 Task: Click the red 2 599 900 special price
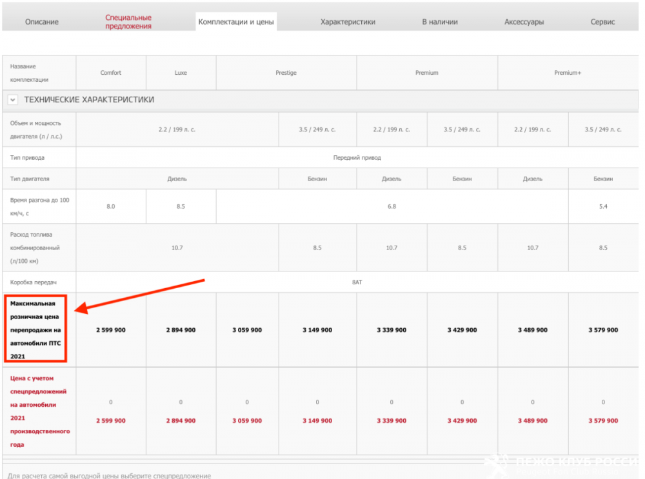[111, 421]
